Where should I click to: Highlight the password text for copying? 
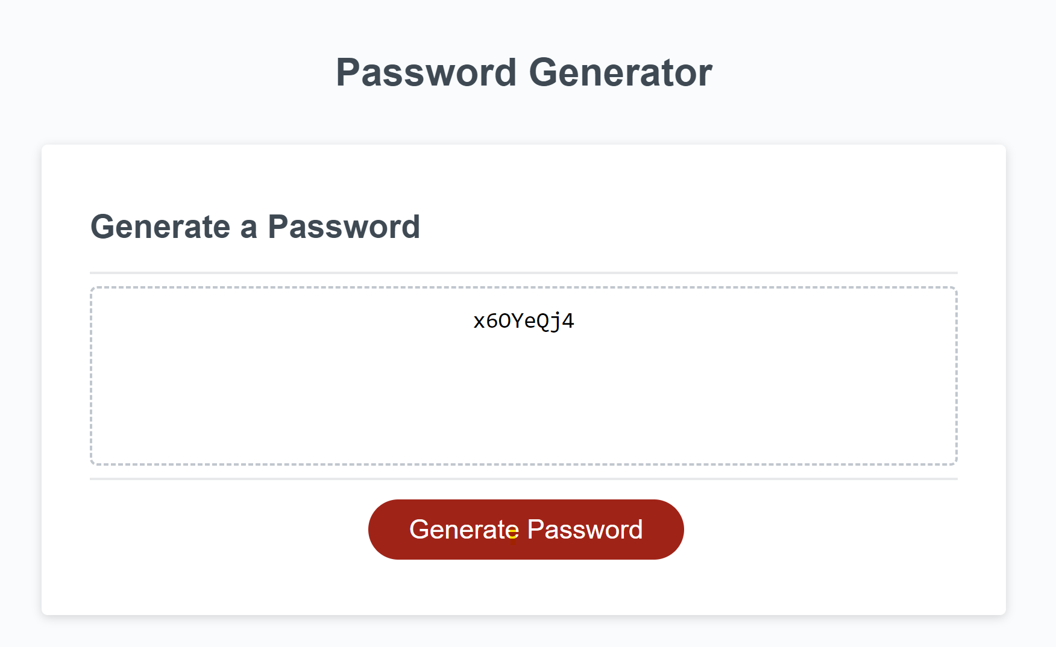[524, 321]
